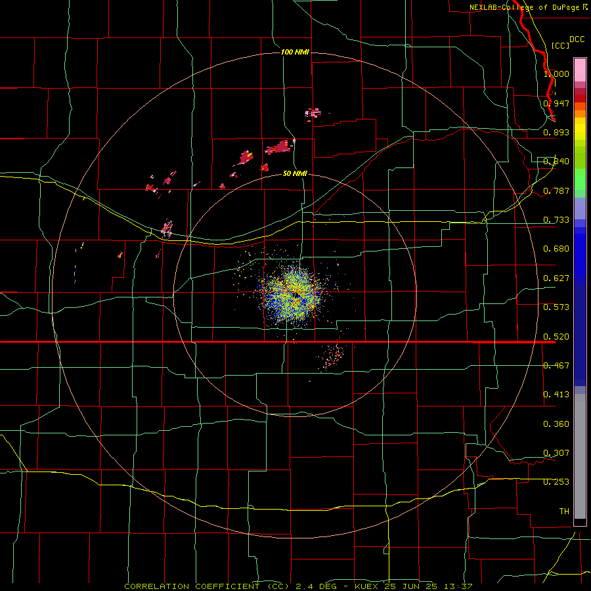591x591 pixels.
Task: Click the 100 NMI range ring label
Action: pos(295,52)
